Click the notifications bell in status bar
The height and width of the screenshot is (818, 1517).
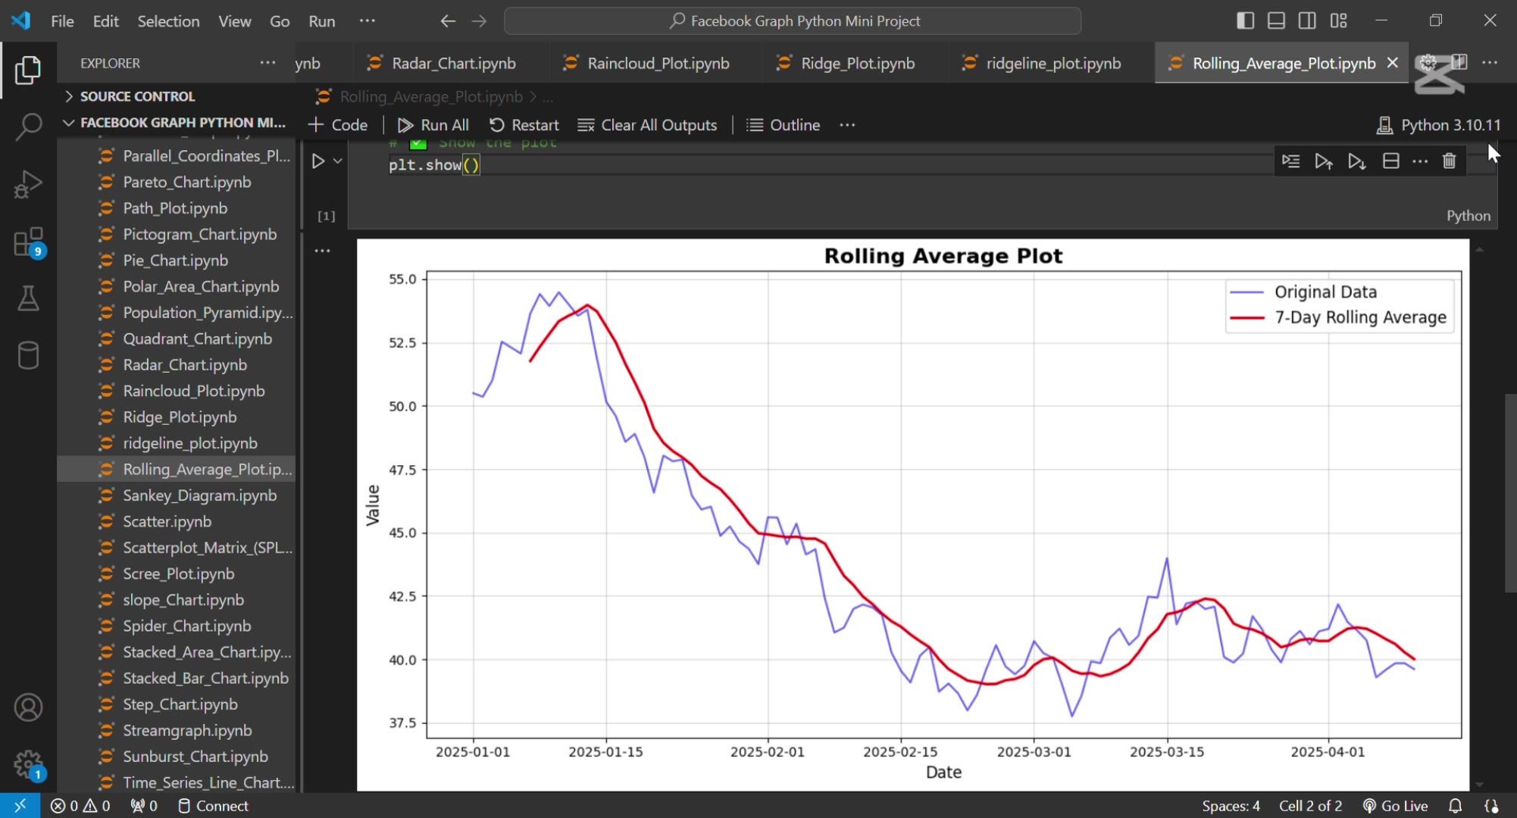tap(1455, 806)
